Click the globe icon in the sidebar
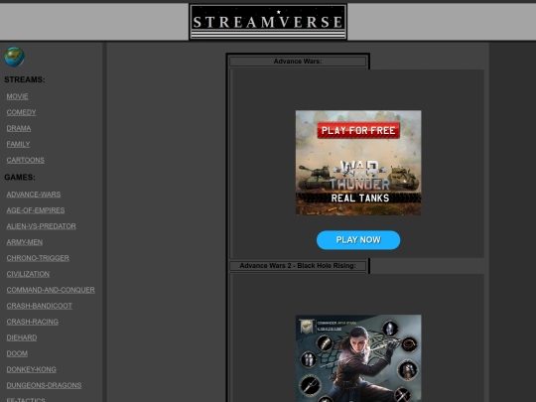Image resolution: width=536 pixels, height=402 pixels. 14,57
